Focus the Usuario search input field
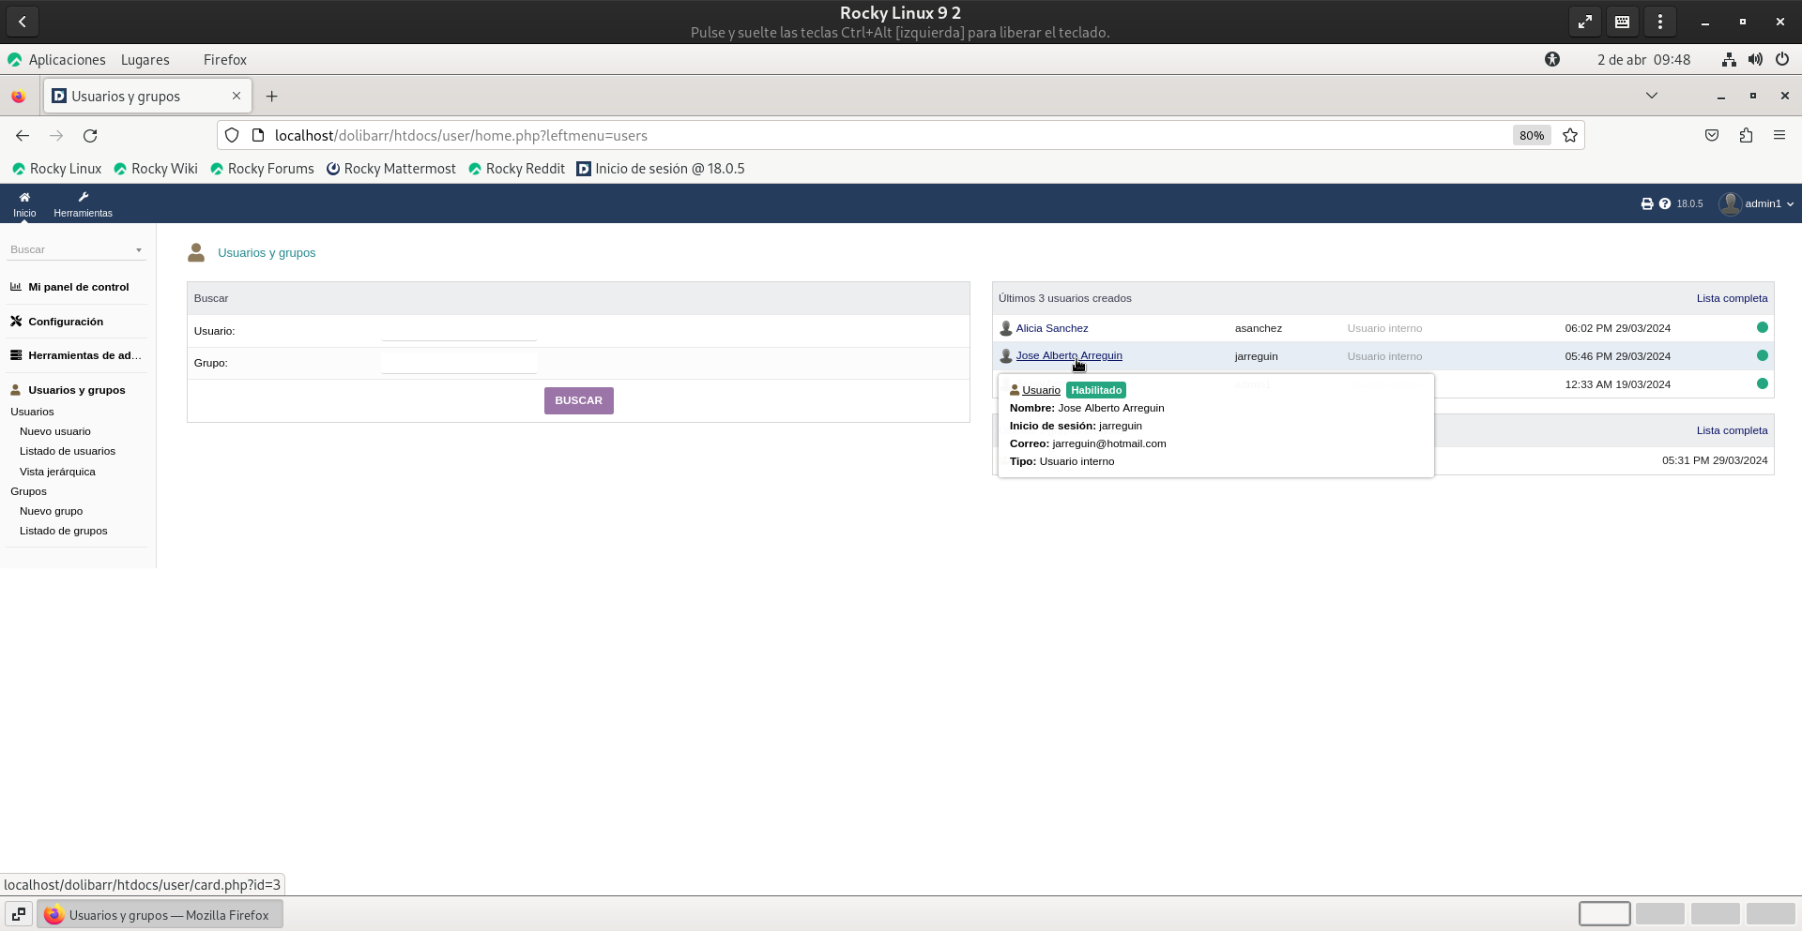 (x=459, y=331)
